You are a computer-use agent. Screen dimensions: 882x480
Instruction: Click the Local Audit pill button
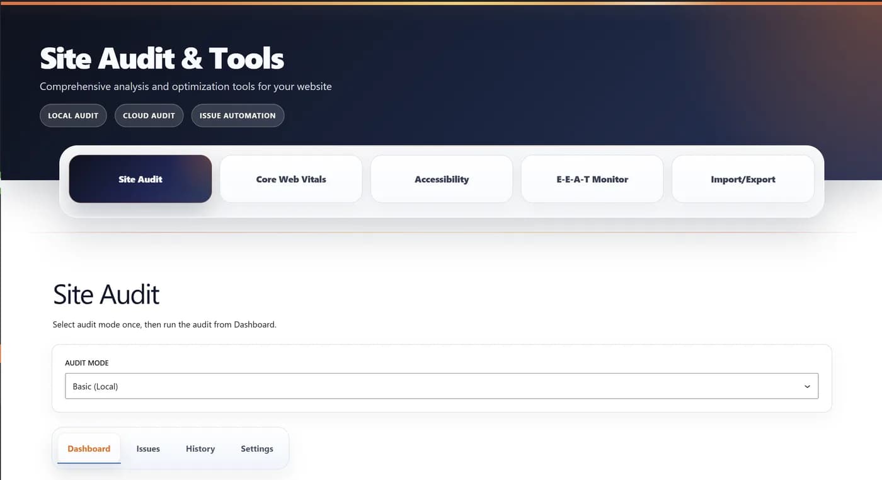tap(73, 115)
